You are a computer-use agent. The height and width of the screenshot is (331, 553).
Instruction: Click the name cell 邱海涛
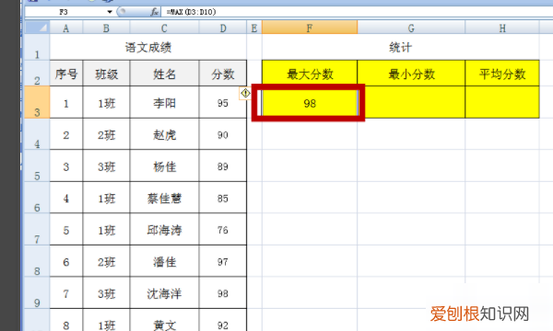164,229
